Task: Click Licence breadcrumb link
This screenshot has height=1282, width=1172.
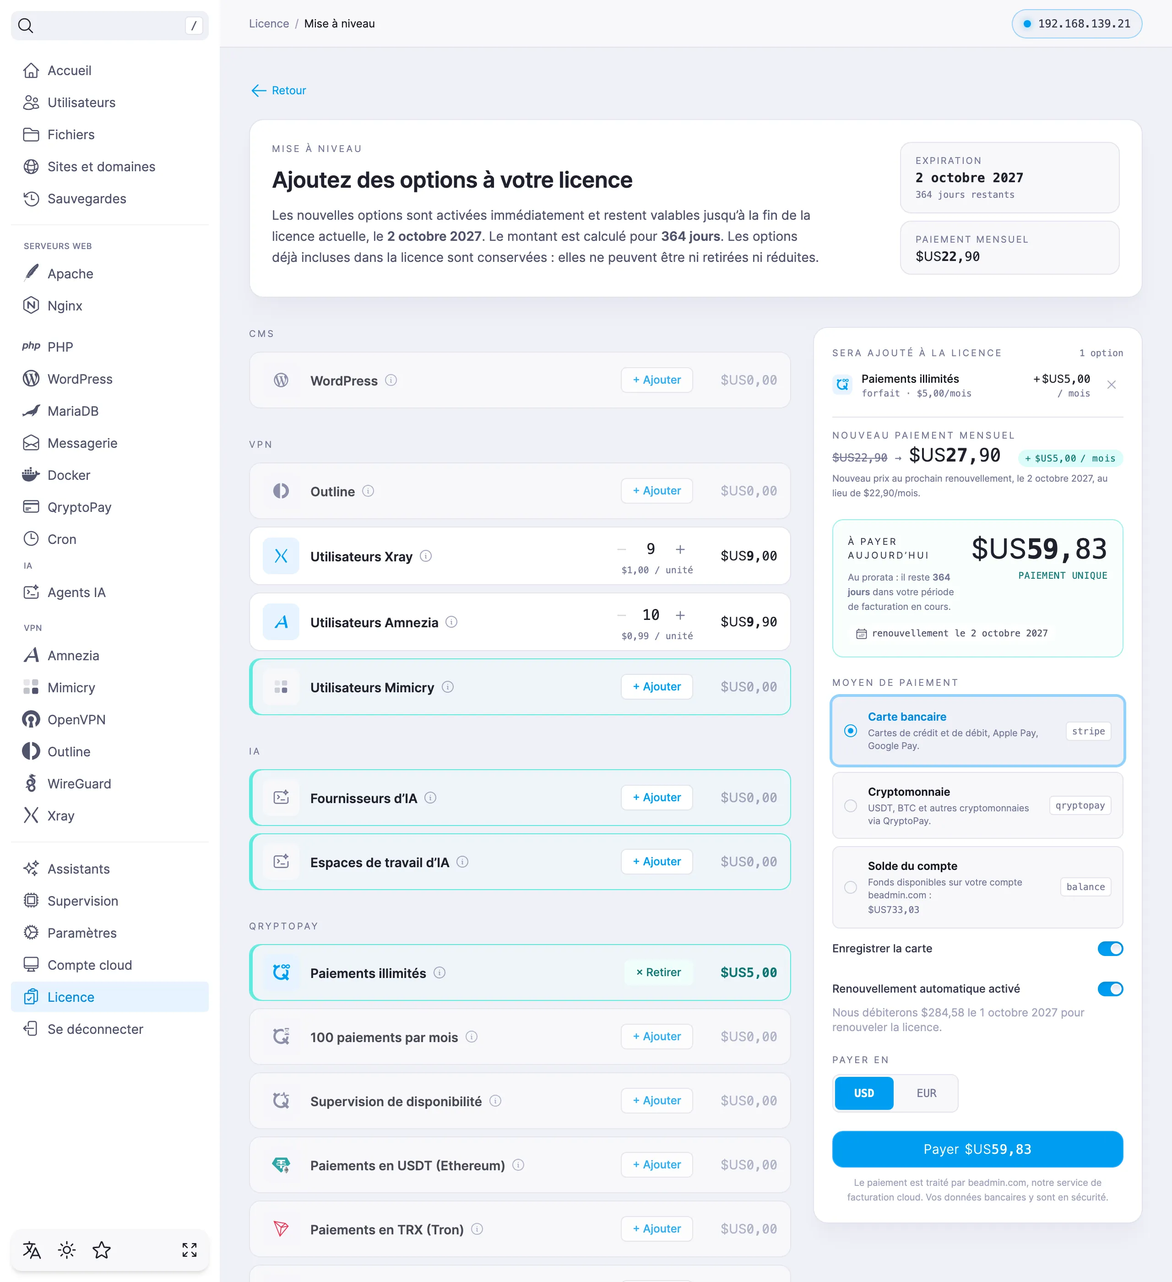Action: (269, 23)
